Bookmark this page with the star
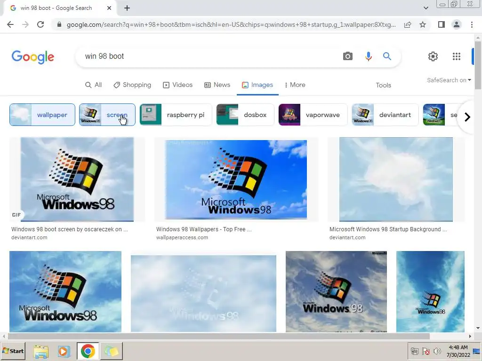The height and width of the screenshot is (361, 482). [423, 24]
